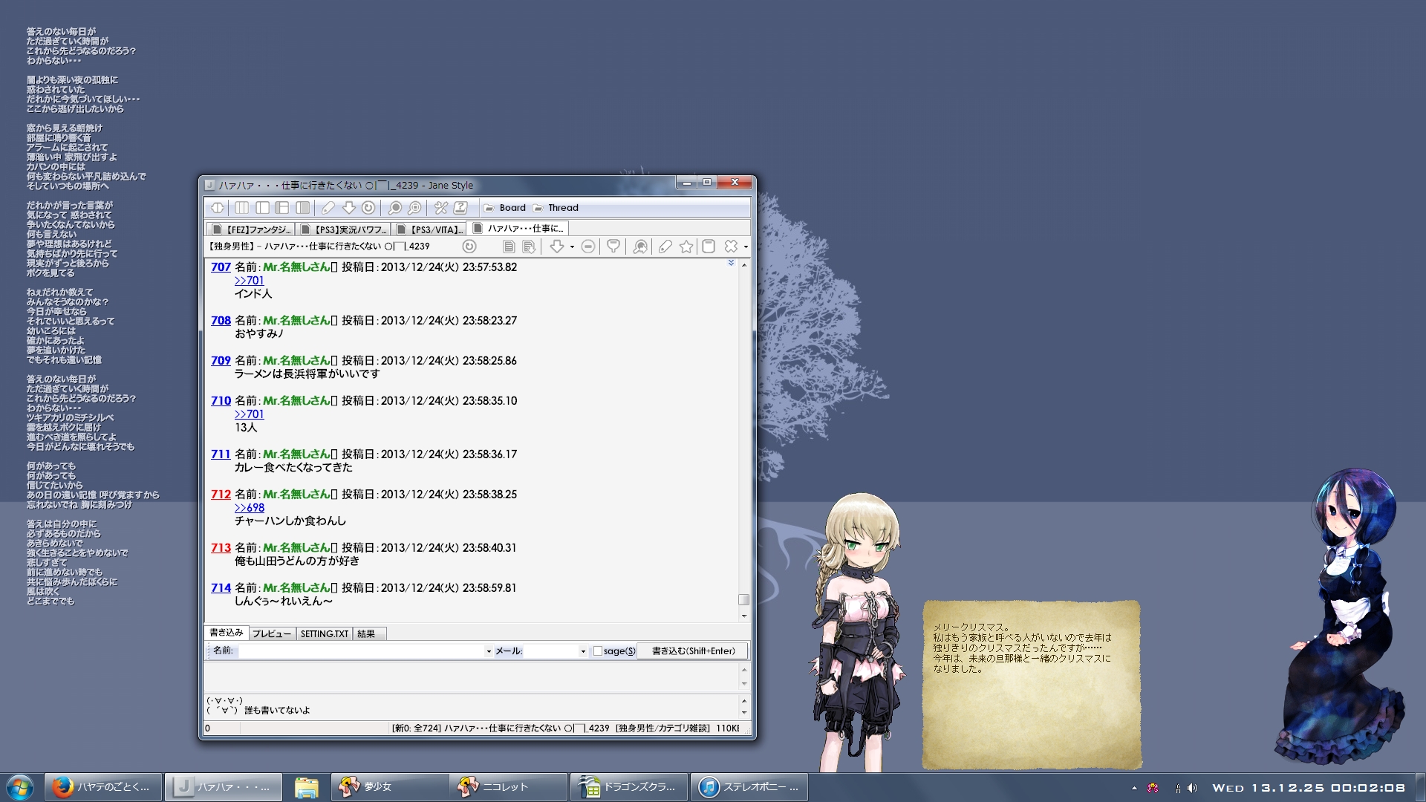Click the volume speaker icon in system tray

click(x=1192, y=788)
